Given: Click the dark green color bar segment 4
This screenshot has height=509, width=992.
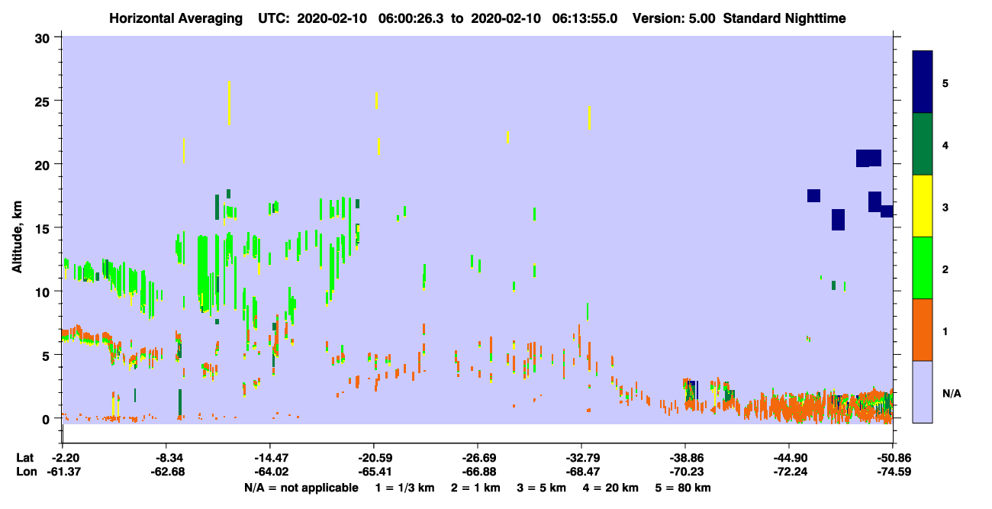Looking at the screenshot, I should [923, 144].
